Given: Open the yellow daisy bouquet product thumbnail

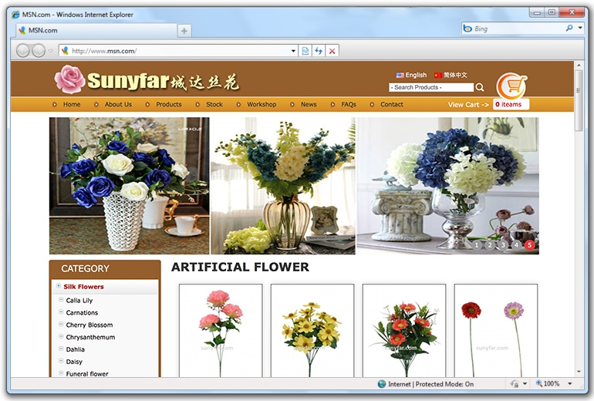Looking at the screenshot, I should [312, 331].
